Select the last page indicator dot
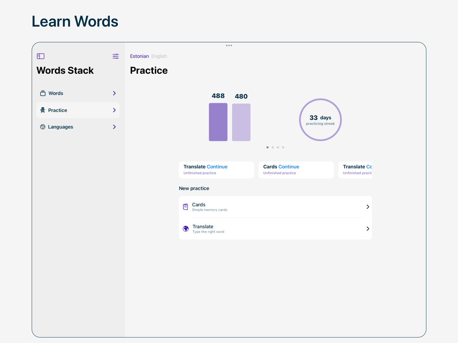 point(283,147)
